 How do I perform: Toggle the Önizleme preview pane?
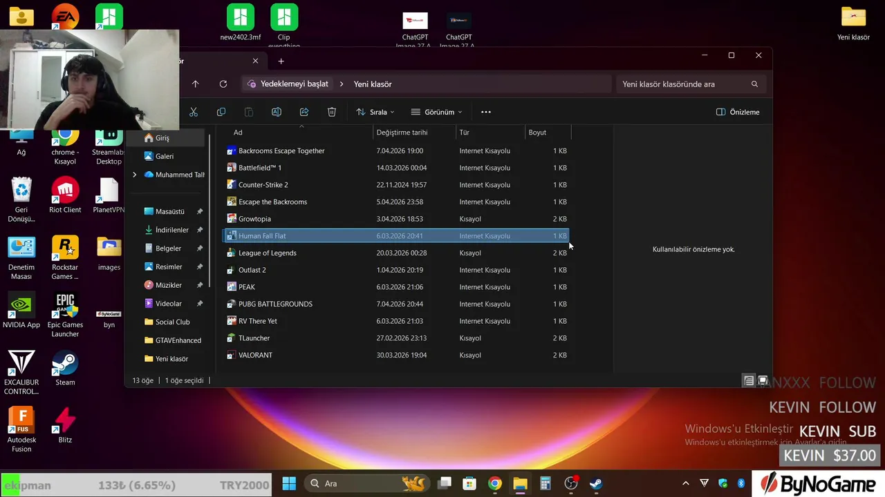pos(738,112)
